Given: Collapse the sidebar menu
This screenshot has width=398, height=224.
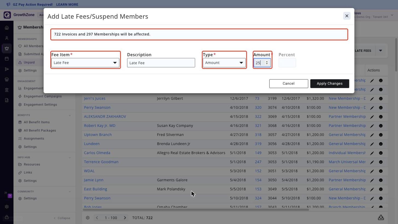Looking at the screenshot, I should [62, 218].
